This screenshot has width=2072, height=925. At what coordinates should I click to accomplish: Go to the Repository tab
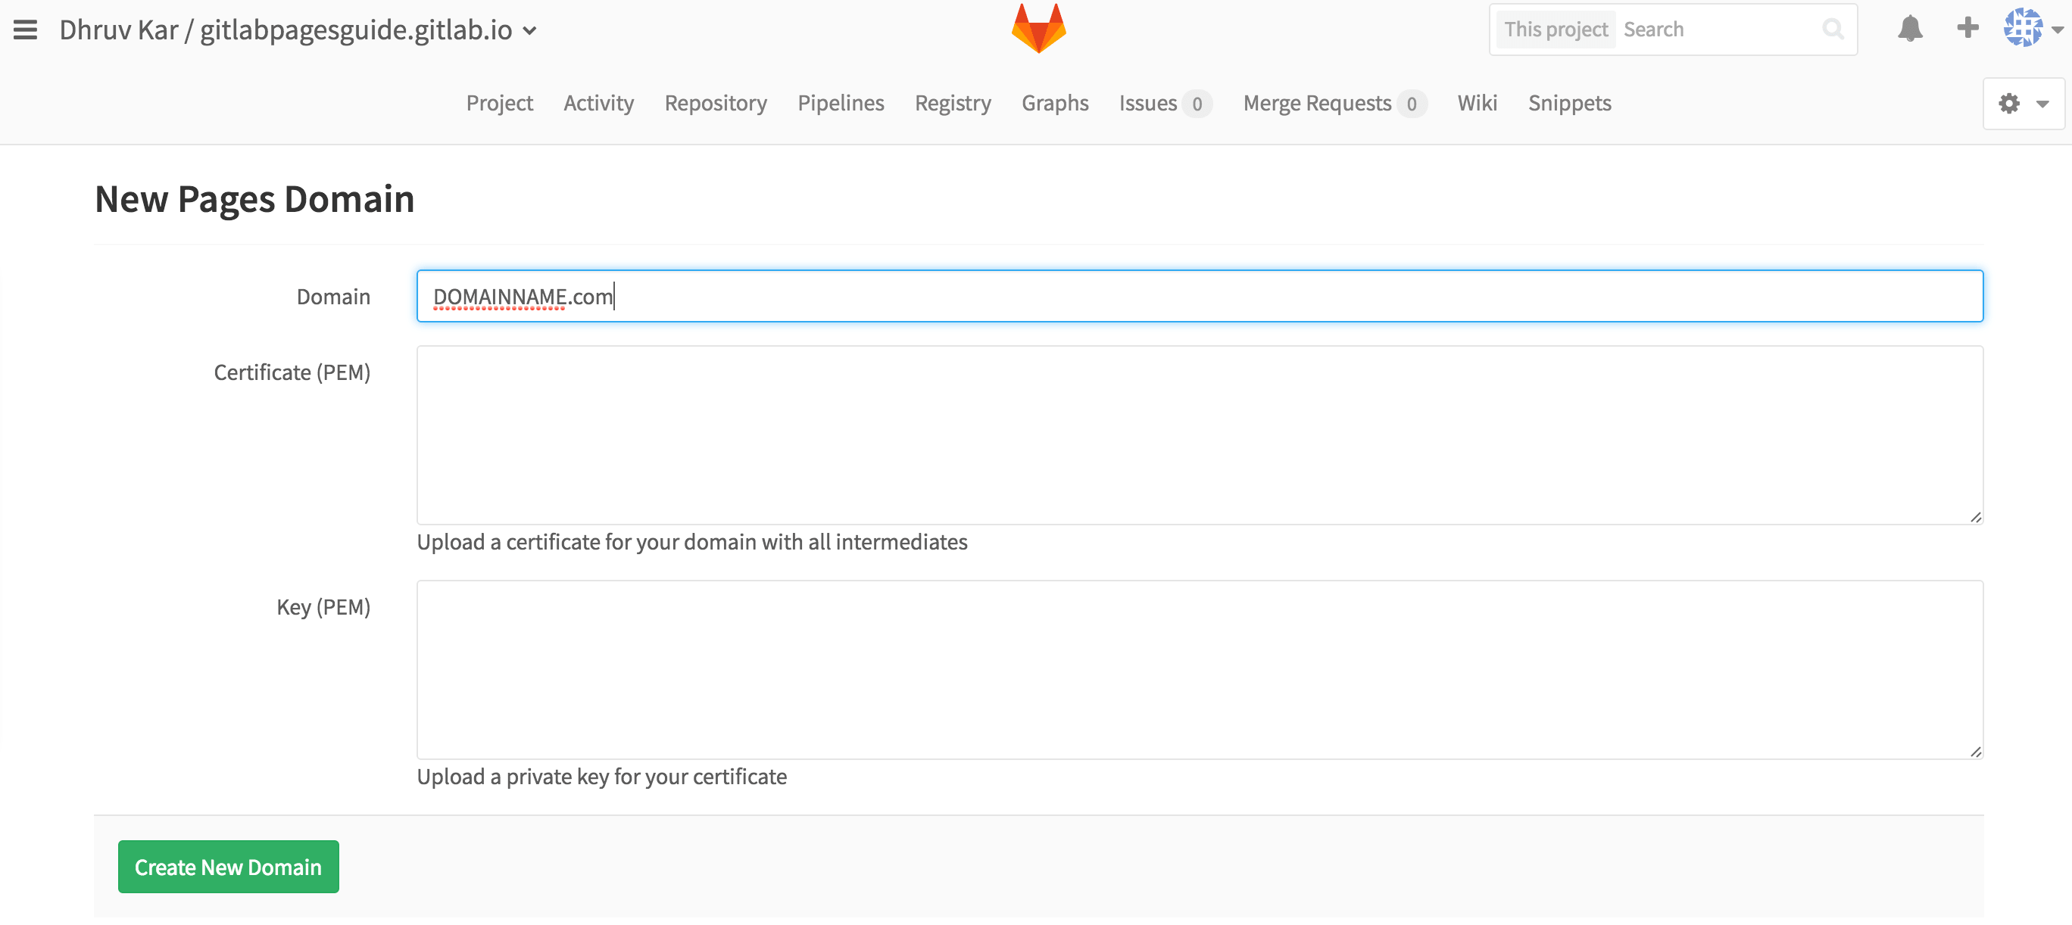point(715,103)
